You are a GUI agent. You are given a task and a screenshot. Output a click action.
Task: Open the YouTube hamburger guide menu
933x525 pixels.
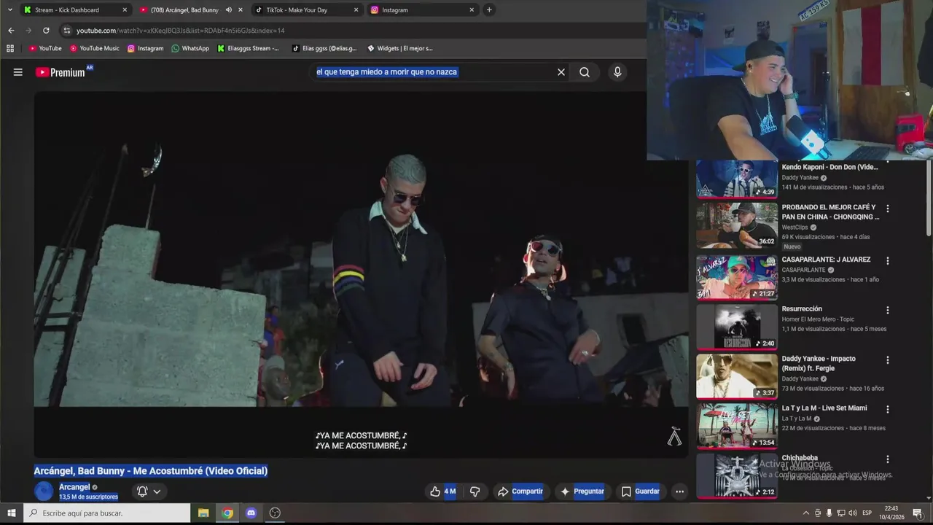pyautogui.click(x=18, y=72)
